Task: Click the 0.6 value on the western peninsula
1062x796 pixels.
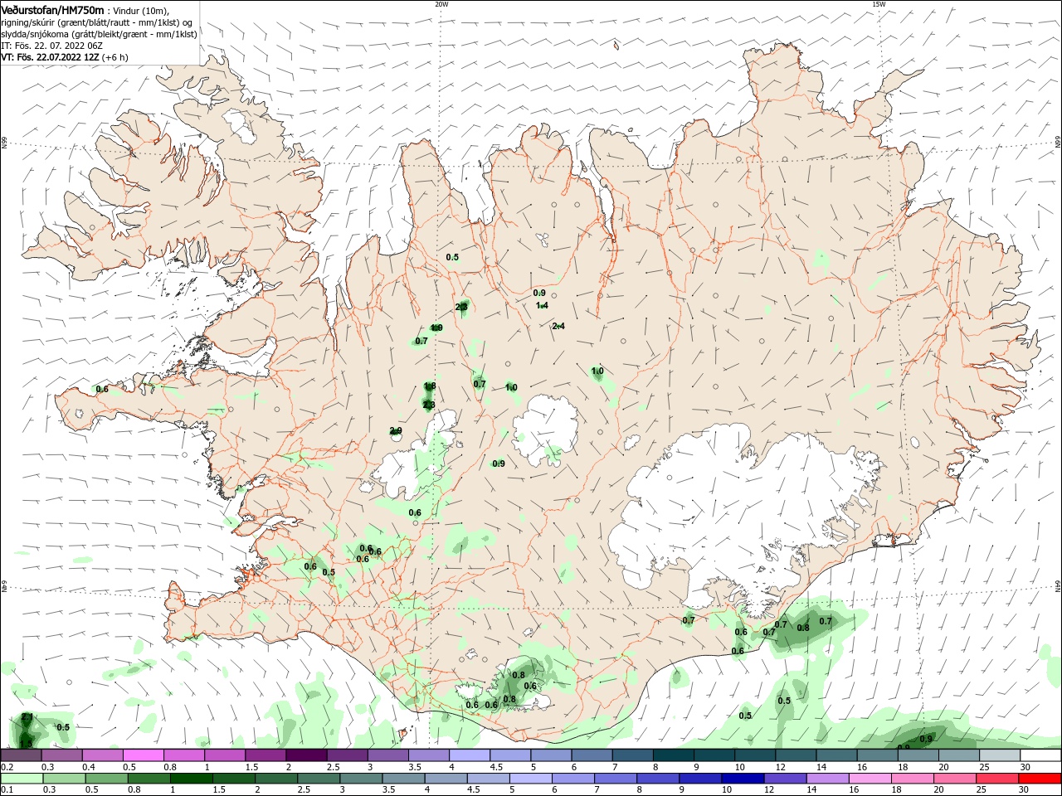Action: pos(102,389)
